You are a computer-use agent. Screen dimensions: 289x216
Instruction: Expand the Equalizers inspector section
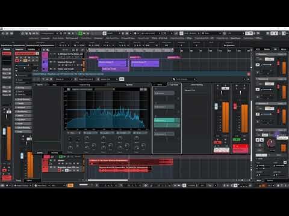pyautogui.click(x=23, y=119)
